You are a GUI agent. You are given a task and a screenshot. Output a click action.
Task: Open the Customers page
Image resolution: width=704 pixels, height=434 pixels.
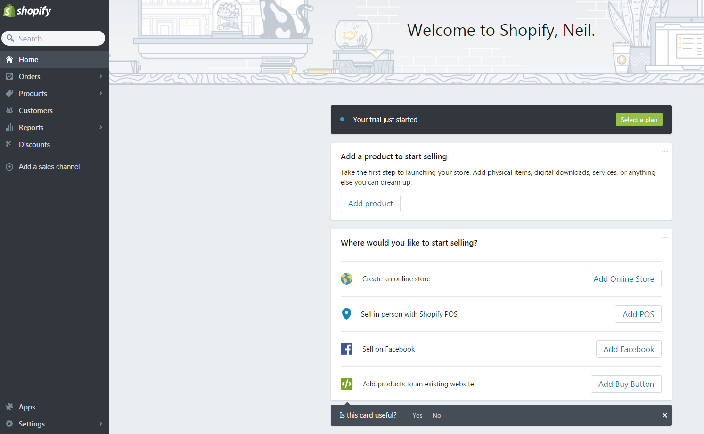tap(55, 110)
